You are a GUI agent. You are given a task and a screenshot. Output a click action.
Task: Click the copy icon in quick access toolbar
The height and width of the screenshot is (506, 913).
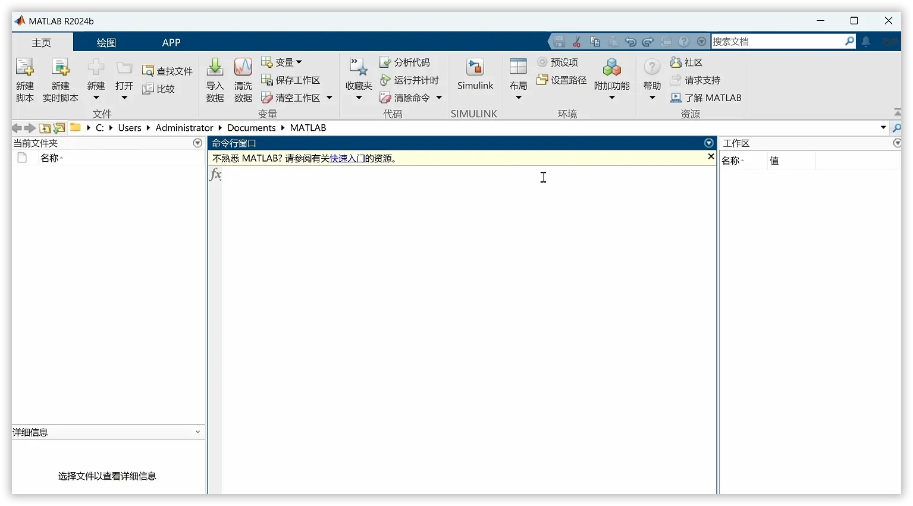[x=595, y=42]
